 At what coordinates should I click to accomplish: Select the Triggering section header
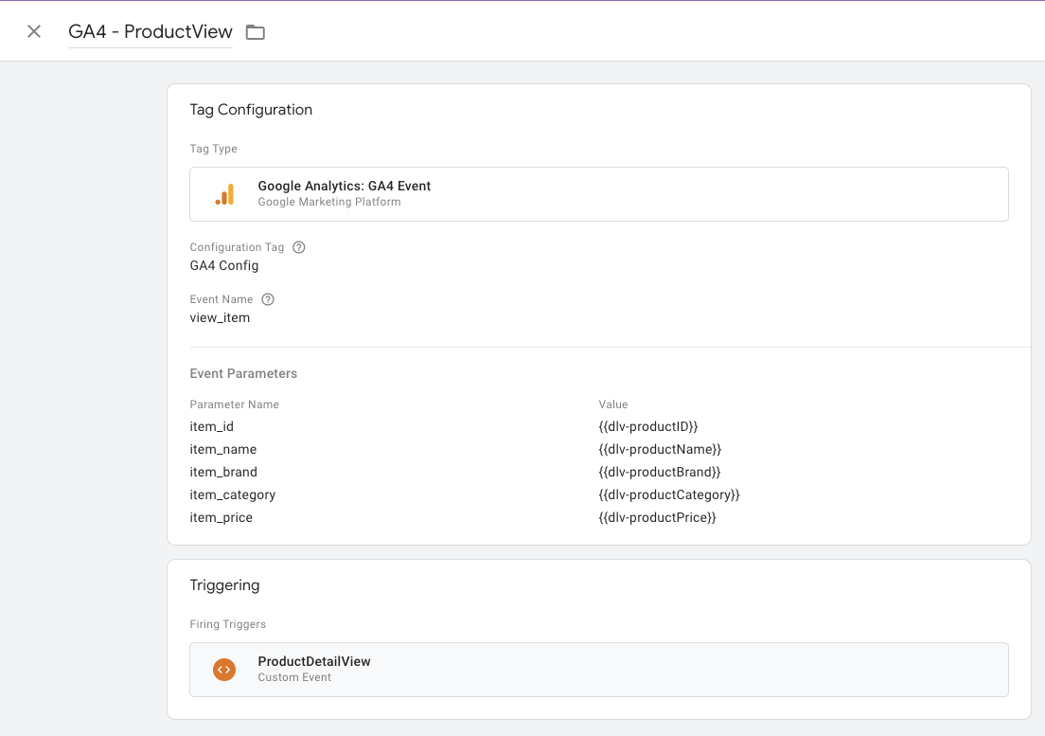225,584
